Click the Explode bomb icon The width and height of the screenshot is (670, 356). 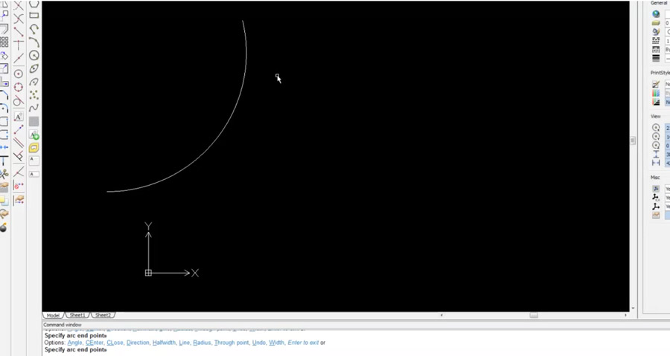click(x=4, y=227)
